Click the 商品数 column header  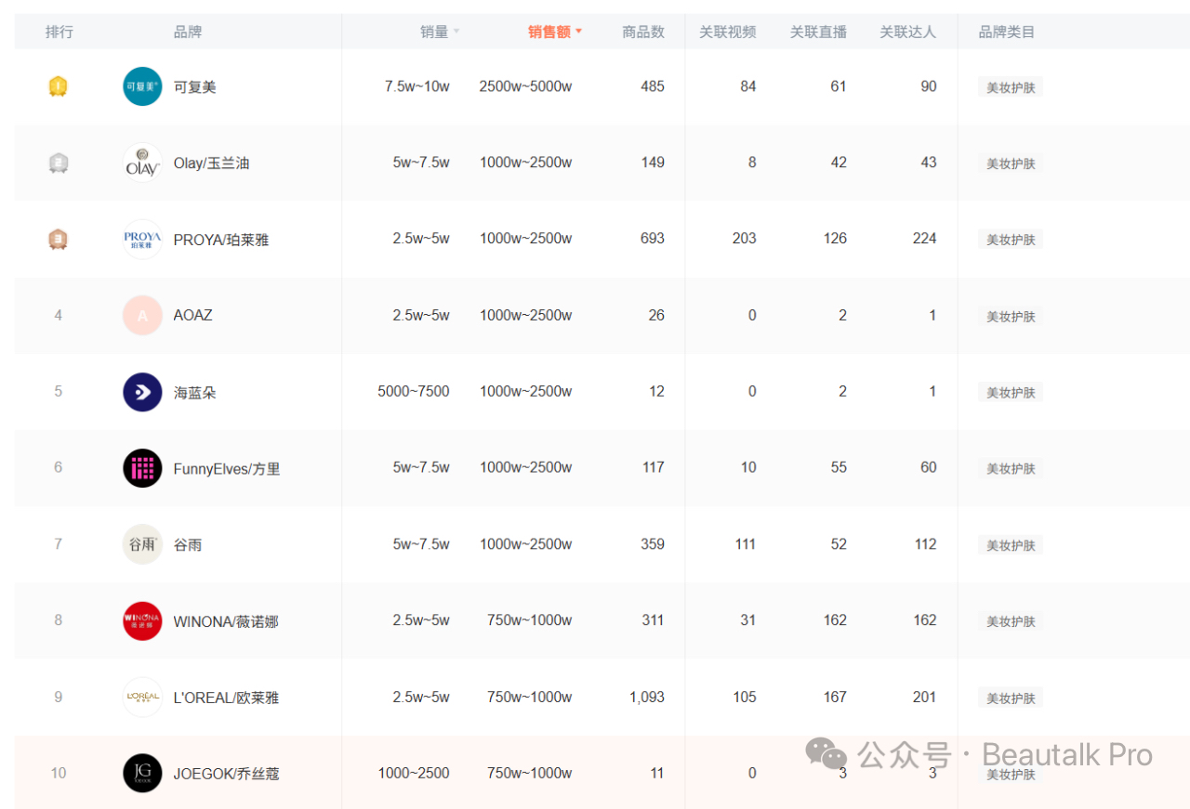[x=643, y=32]
